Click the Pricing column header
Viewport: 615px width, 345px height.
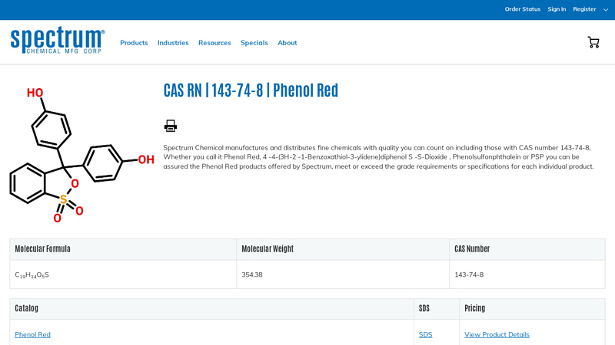(x=532, y=309)
